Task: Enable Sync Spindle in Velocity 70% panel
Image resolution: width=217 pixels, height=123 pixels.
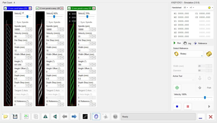Action: coord(79,22)
